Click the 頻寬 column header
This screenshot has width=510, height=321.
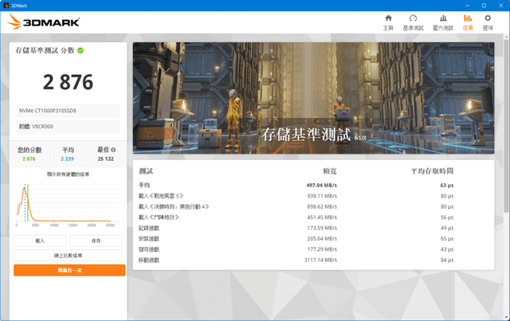(x=329, y=171)
